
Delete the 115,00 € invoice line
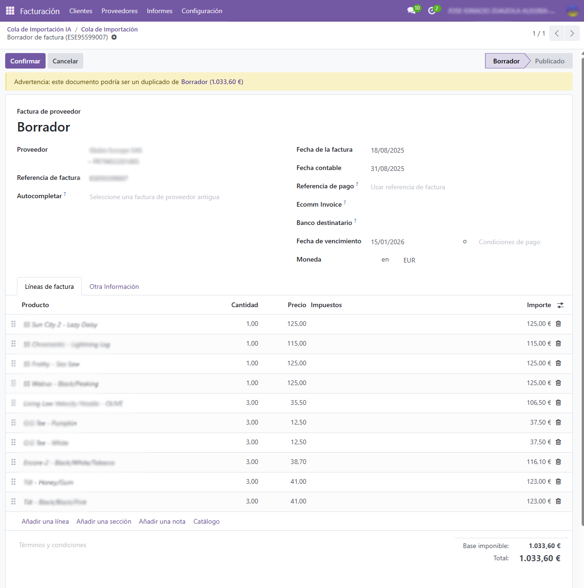[559, 343]
